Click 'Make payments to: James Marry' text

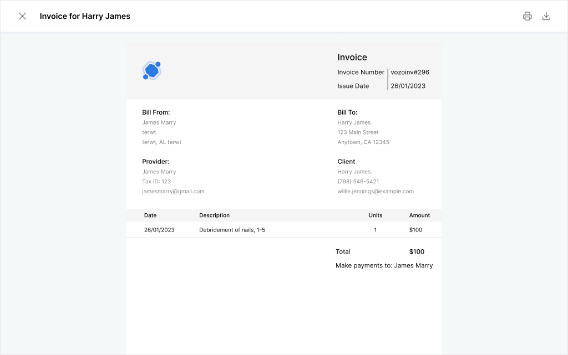[x=384, y=265]
